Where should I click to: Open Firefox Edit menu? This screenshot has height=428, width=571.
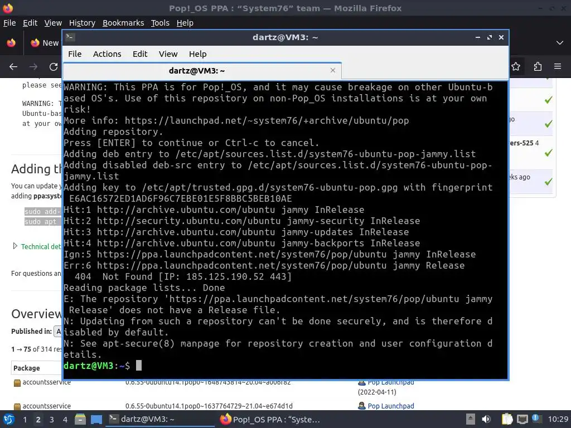30,23
